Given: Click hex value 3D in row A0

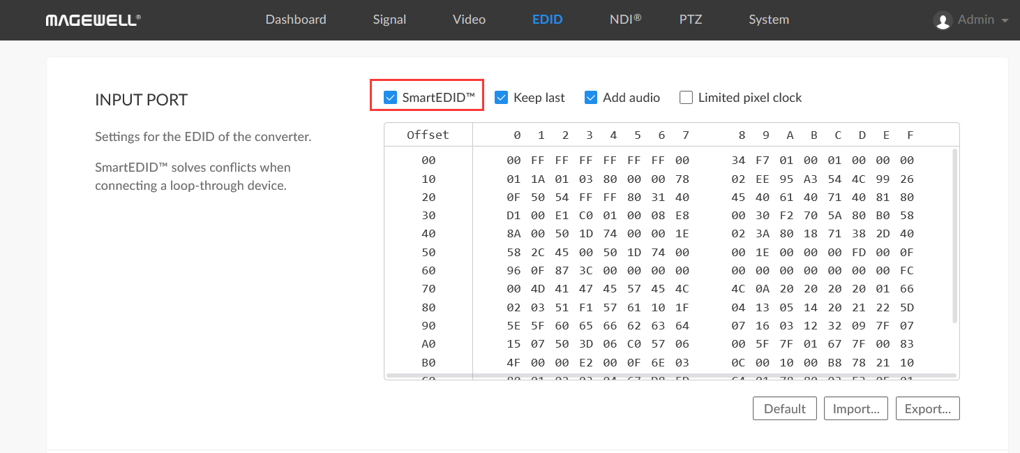Looking at the screenshot, I should tap(586, 343).
